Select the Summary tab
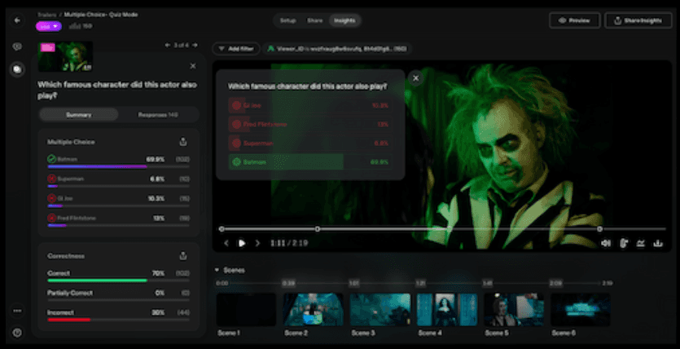The width and height of the screenshot is (680, 349). 79,115
